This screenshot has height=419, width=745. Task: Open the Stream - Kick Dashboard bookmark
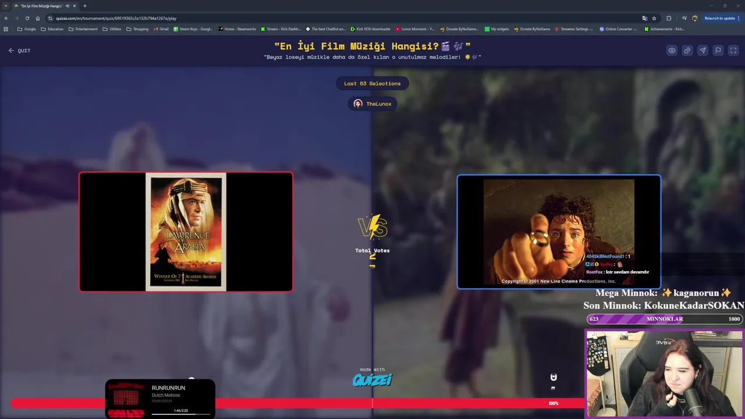281,29
